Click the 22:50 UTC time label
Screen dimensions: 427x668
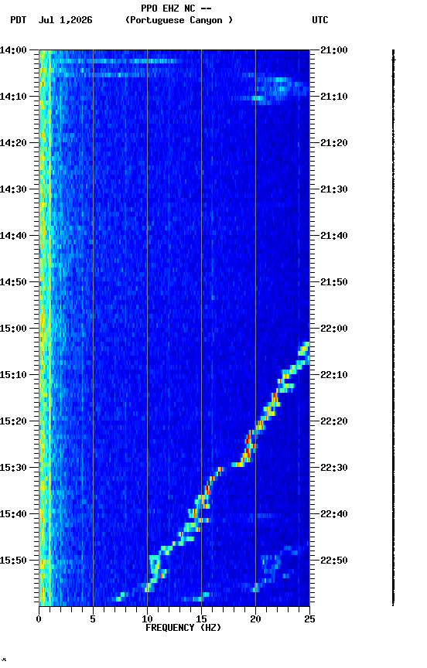[334, 561]
